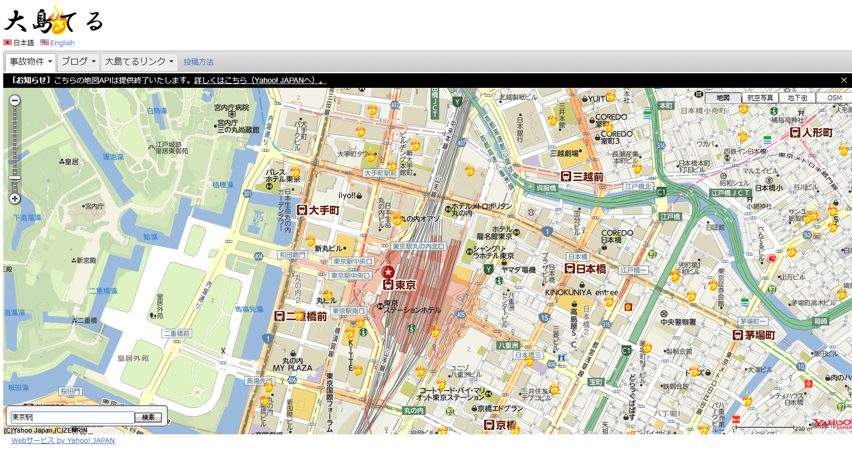852x451 pixels.
Task: Click the flame marker right of KITTE
Action: 358,370
